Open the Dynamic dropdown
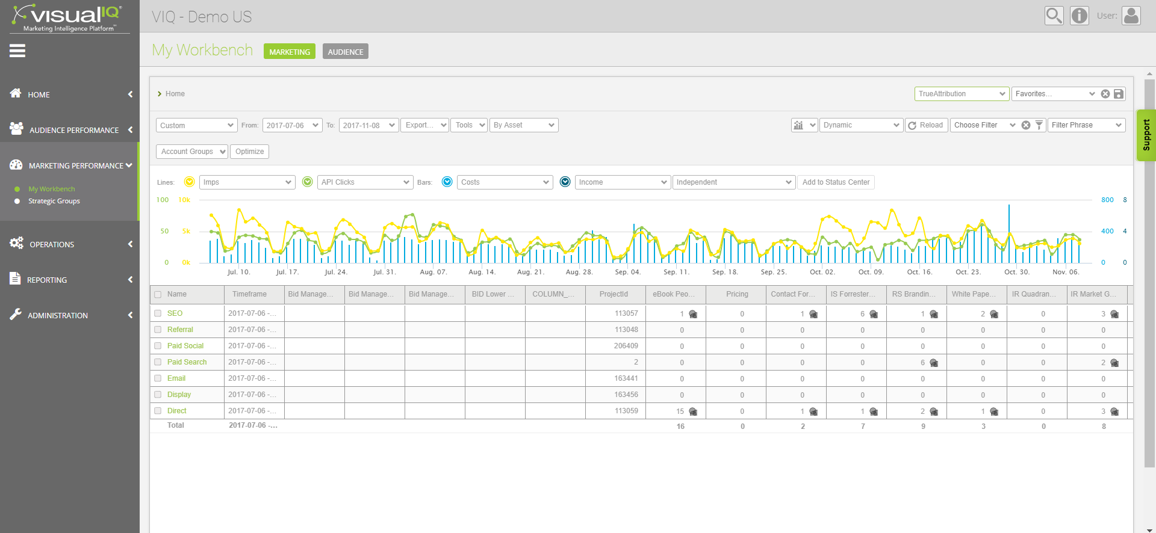Viewport: 1156px width, 533px height. (x=862, y=125)
